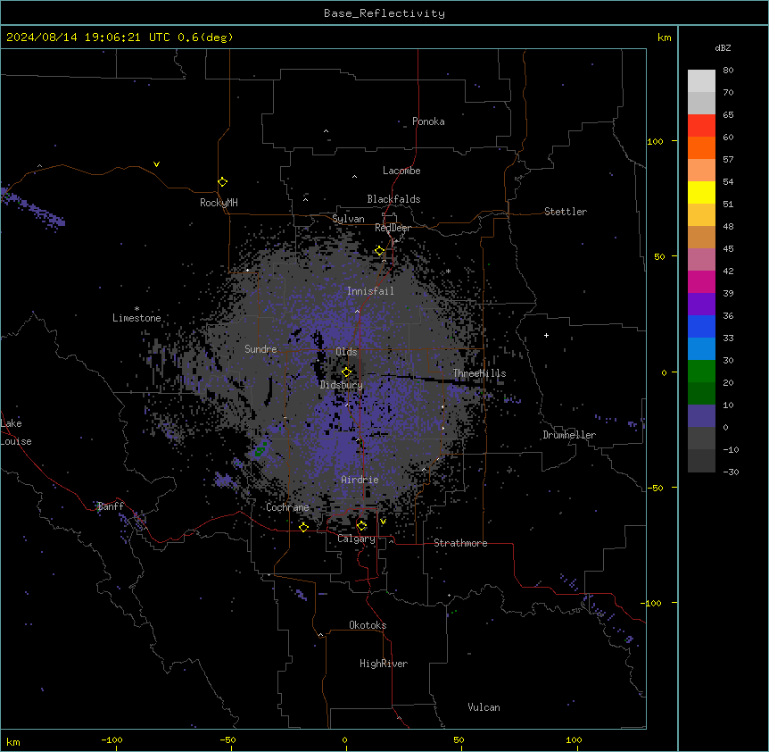Click the dBZ legend heading
The width and height of the screenshot is (769, 752).
[723, 47]
